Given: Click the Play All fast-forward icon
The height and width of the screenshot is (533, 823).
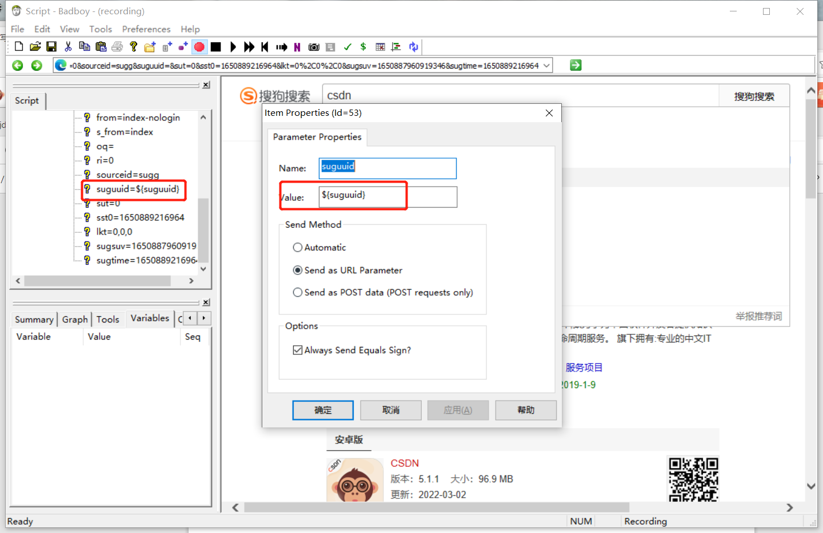Looking at the screenshot, I should [x=249, y=47].
